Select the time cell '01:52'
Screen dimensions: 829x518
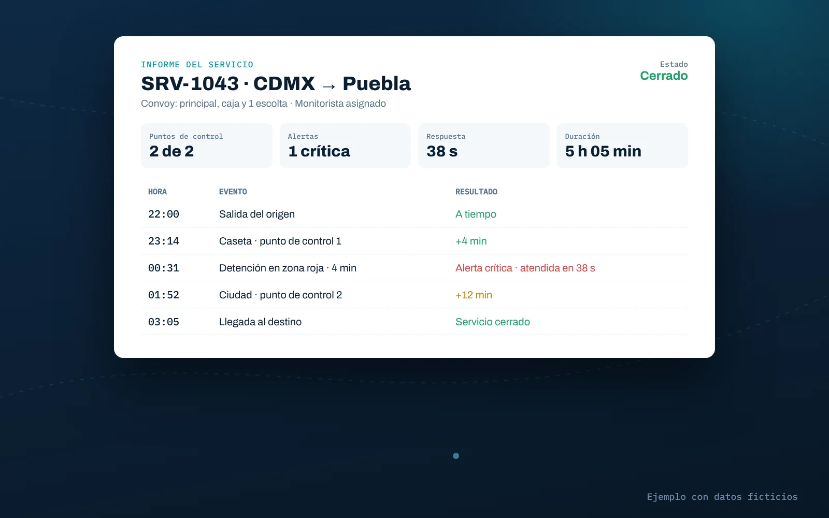click(x=164, y=295)
